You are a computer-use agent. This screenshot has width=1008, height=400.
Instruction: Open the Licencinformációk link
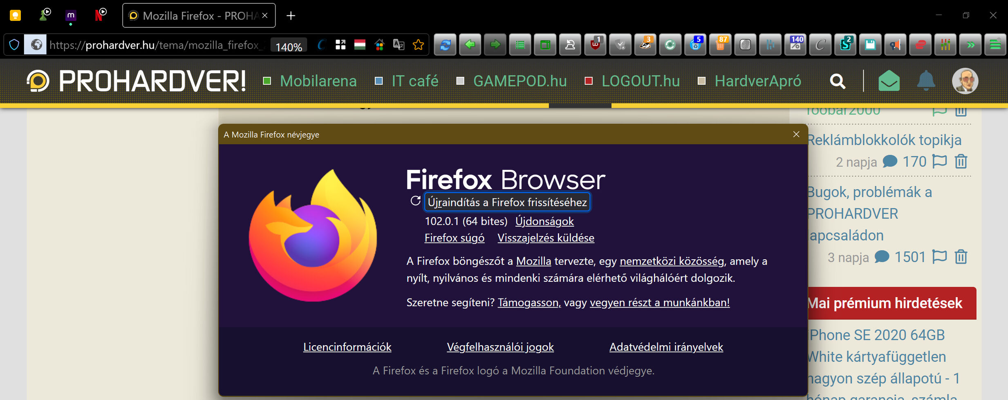point(347,347)
